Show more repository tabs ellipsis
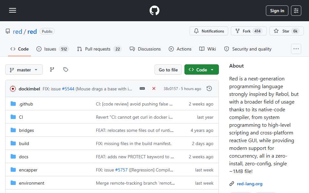This screenshot has width=309, height=193. click(x=296, y=49)
